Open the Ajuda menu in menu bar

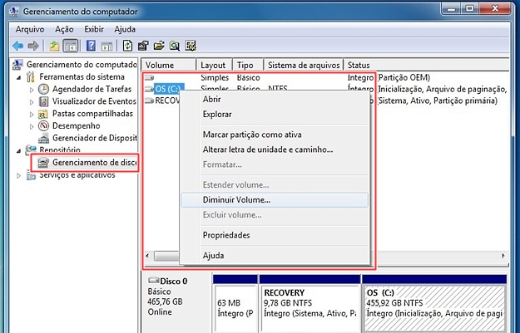tap(125, 29)
